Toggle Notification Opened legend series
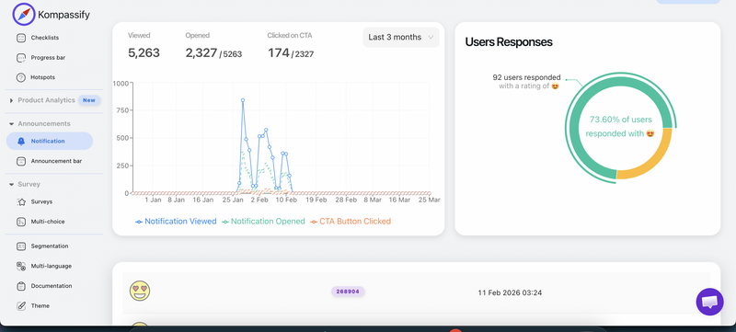Viewport: 736px width, 332px height. coord(263,222)
